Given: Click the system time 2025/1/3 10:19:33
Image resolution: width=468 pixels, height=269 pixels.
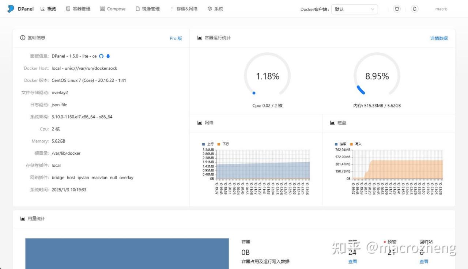Looking at the screenshot, I should pyautogui.click(x=69, y=190).
